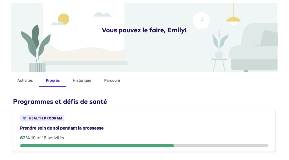Viewport: 289px width, 160px height.
Task: Switch to the Activités tab
Action: tap(25, 80)
